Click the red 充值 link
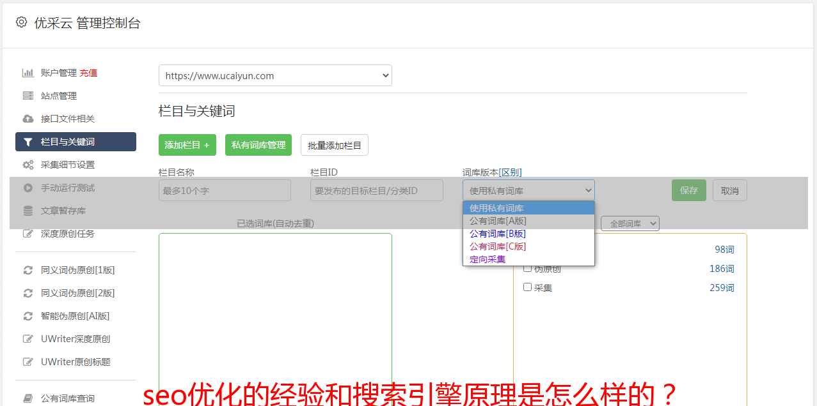The image size is (817, 406). [88, 73]
